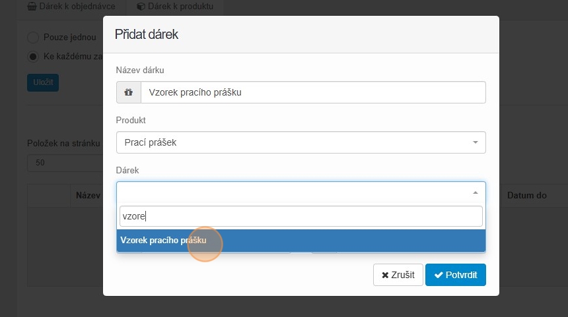Select the 'Pouze jednou' radio option
The width and height of the screenshot is (568, 317).
[32, 38]
